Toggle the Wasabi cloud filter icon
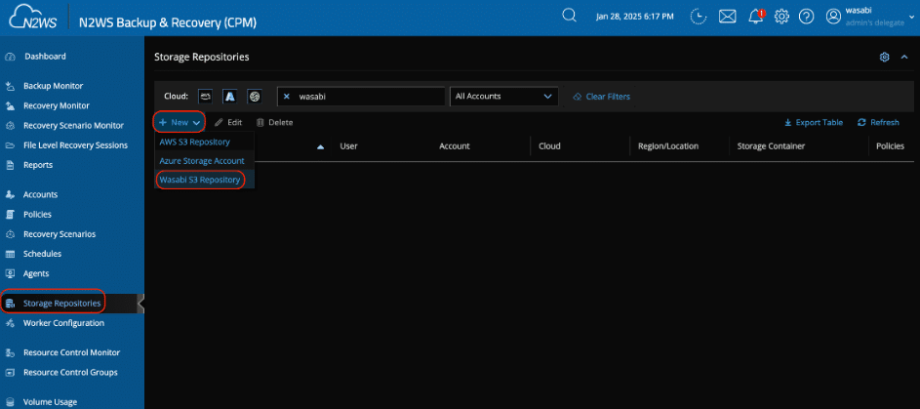This screenshot has width=920, height=409. pyautogui.click(x=254, y=97)
